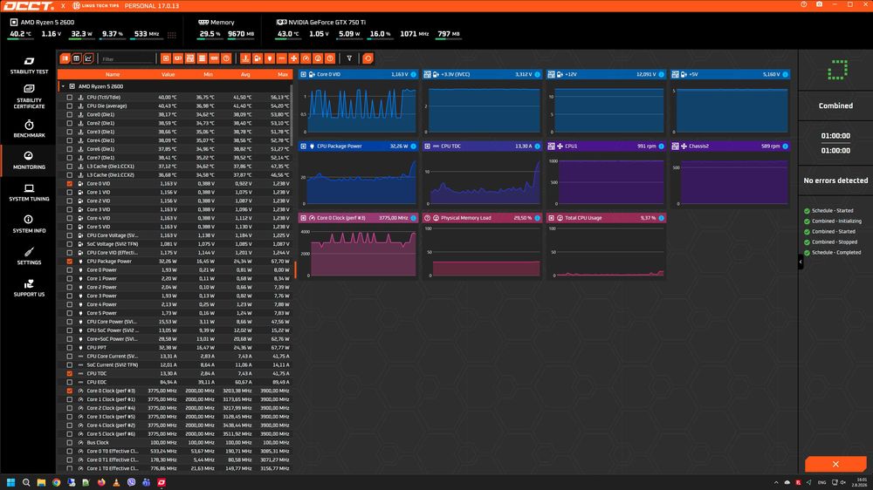
Task: Uncheck Core 0 Clock (perf #3) checkbox
Action: [x=70, y=391]
